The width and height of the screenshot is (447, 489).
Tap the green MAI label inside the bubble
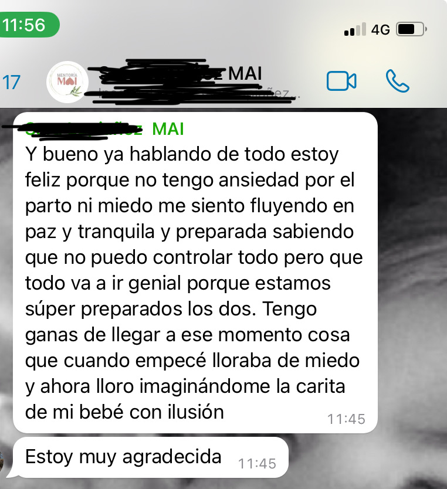[x=168, y=129]
